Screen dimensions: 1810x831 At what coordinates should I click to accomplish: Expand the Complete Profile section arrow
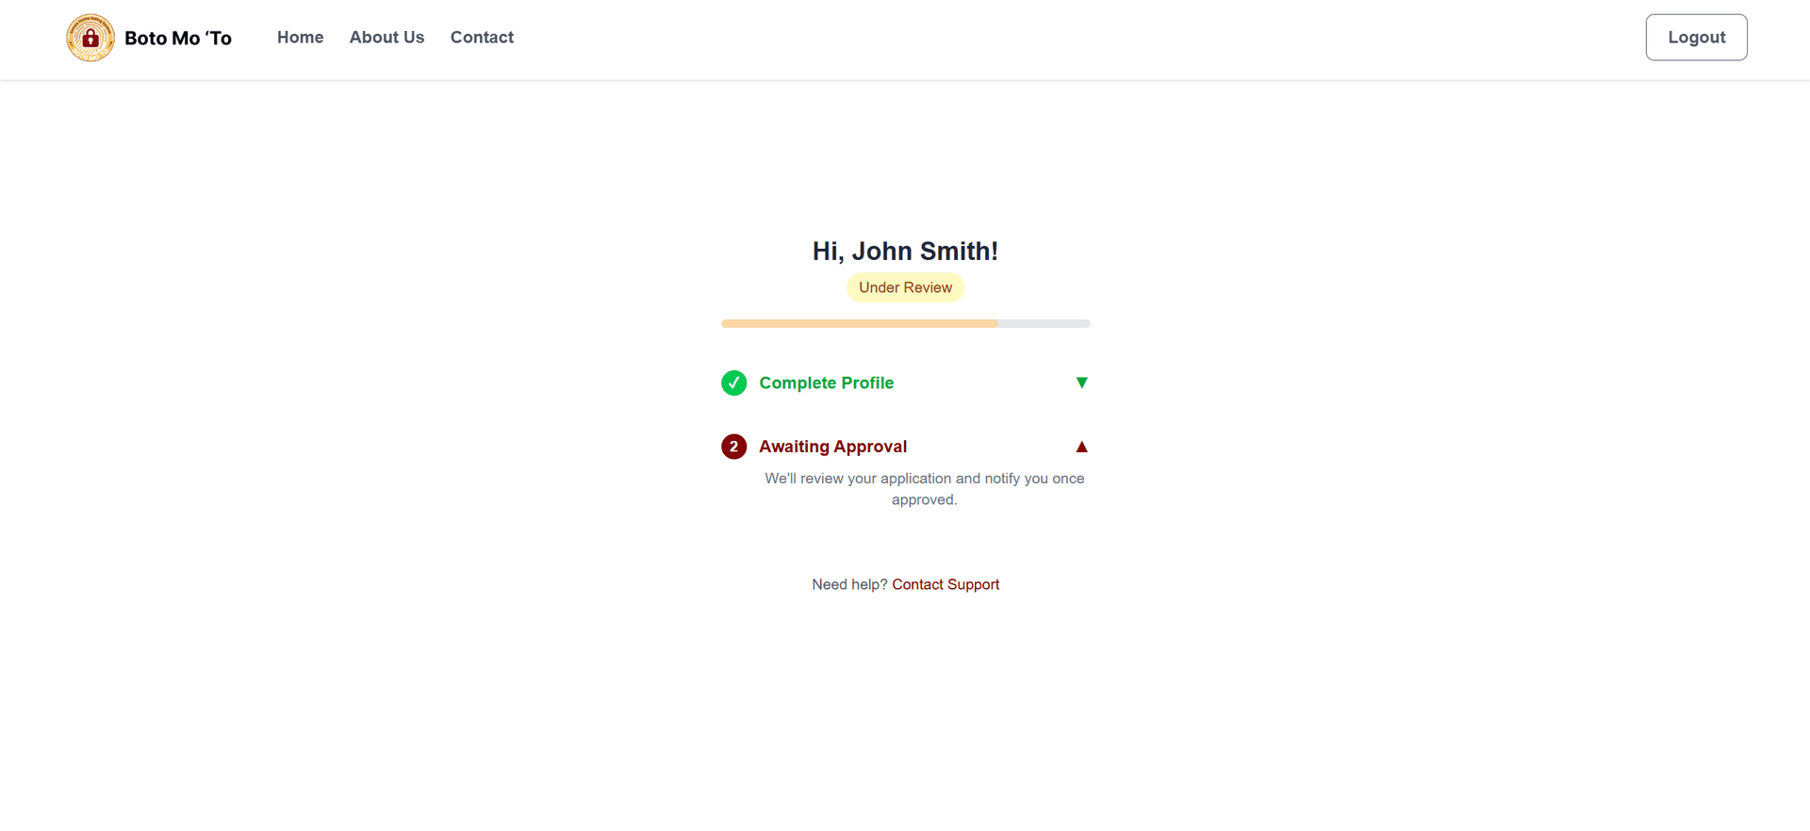pos(1081,383)
